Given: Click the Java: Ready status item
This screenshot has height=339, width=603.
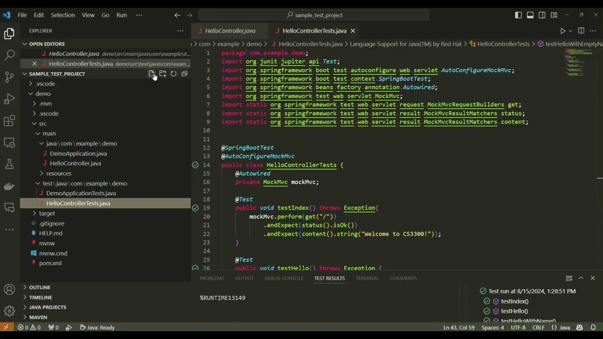Looking at the screenshot, I should coord(97,327).
